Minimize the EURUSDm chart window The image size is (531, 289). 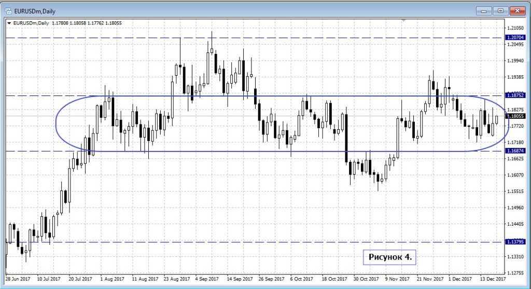pyautogui.click(x=485, y=10)
